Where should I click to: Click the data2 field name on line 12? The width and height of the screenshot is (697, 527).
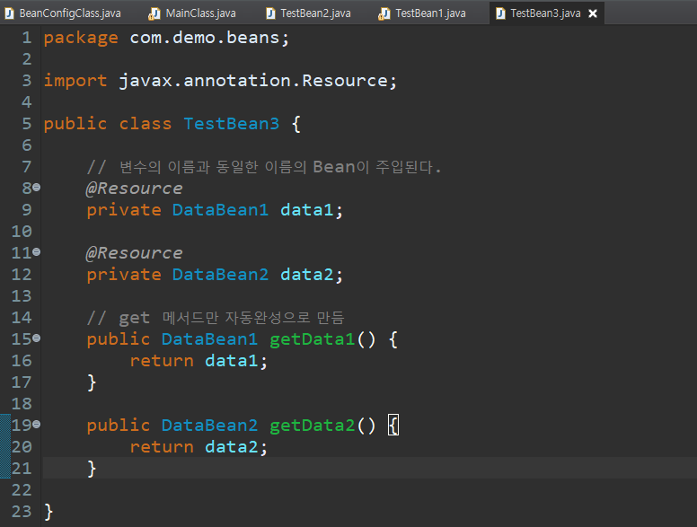click(x=306, y=275)
